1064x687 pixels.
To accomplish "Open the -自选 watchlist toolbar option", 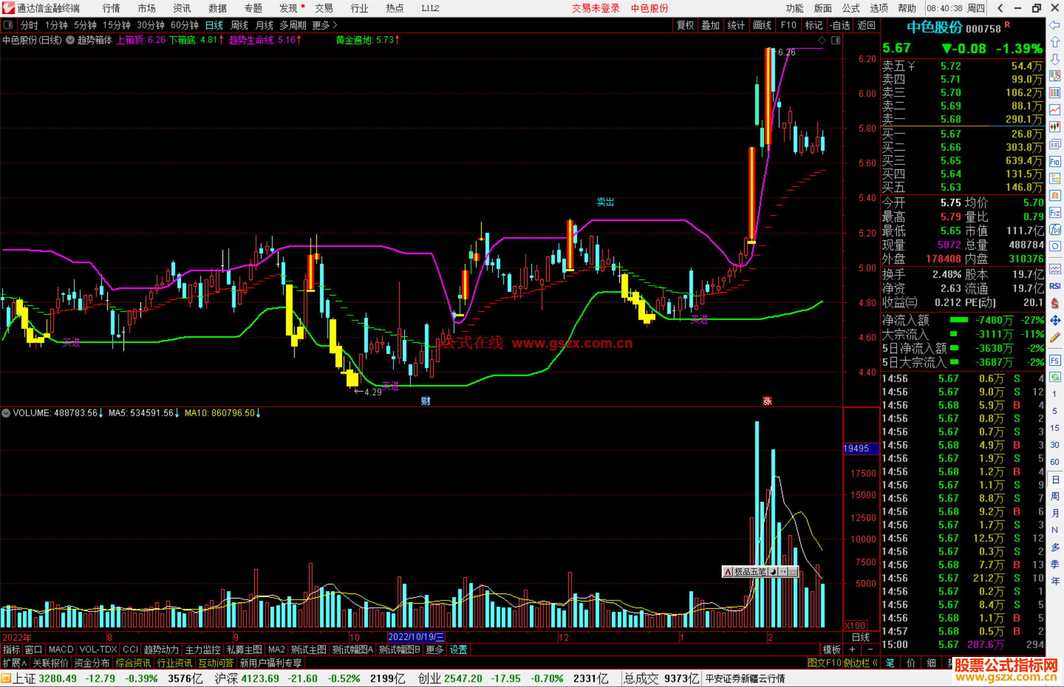I will click(x=840, y=25).
